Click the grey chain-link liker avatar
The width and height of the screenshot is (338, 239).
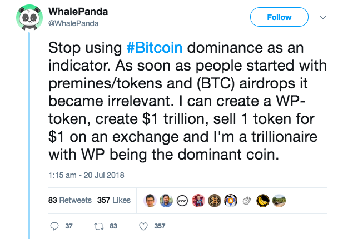point(246,200)
